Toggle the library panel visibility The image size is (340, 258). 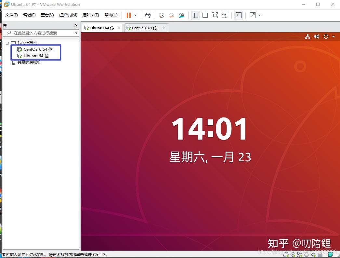[195, 15]
